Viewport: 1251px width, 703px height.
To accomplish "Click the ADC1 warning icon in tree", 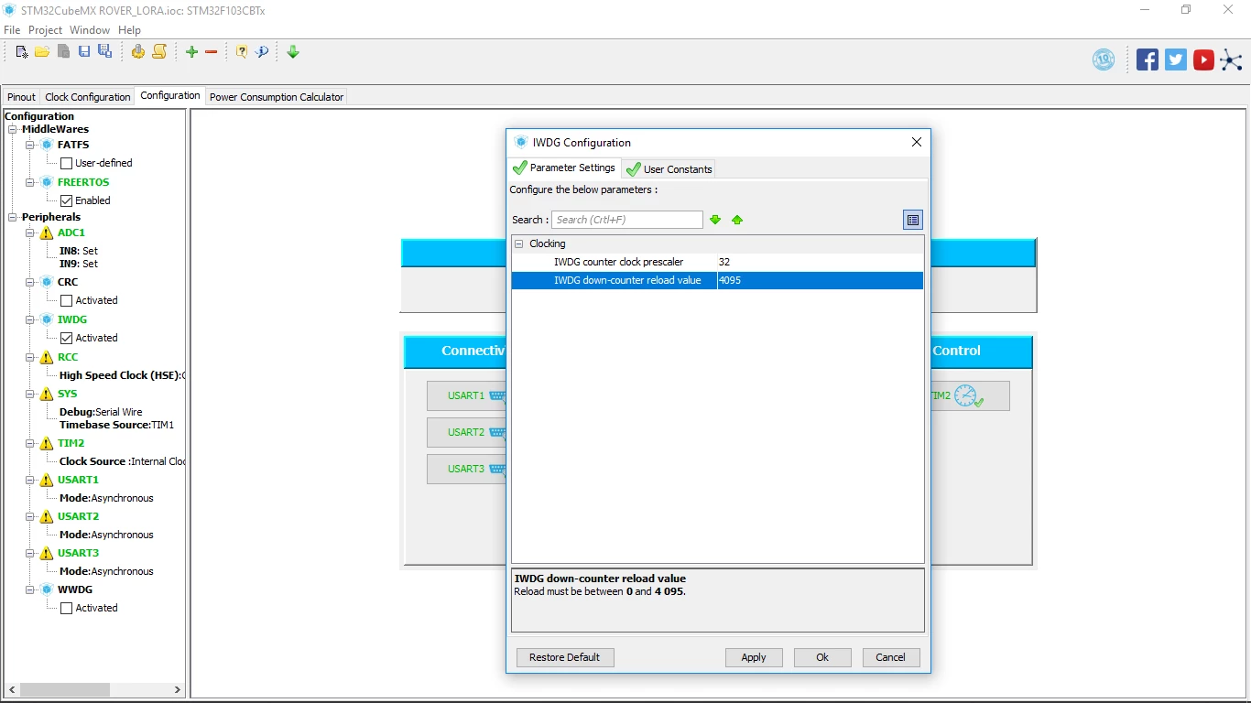I will pyautogui.click(x=46, y=233).
